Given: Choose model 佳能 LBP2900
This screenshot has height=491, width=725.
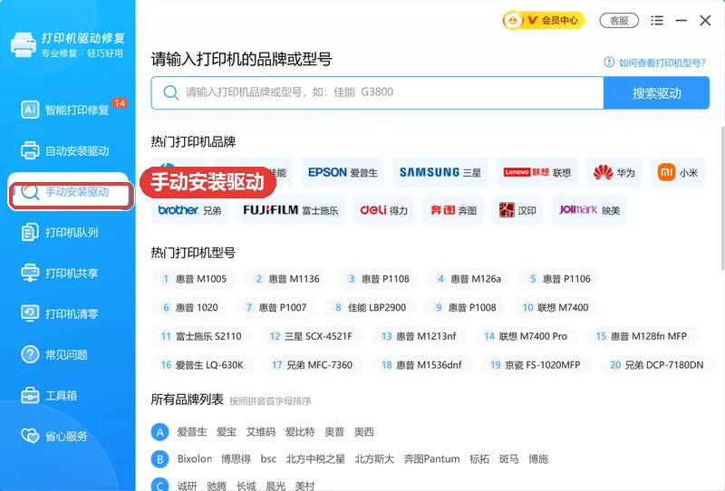Looking at the screenshot, I should [x=370, y=307].
